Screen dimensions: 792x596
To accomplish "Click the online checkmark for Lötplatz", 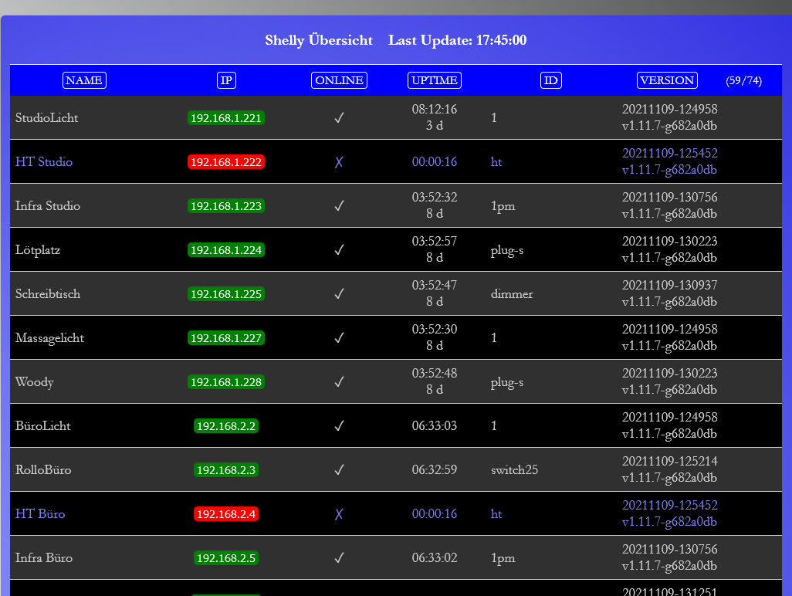I will click(x=339, y=249).
